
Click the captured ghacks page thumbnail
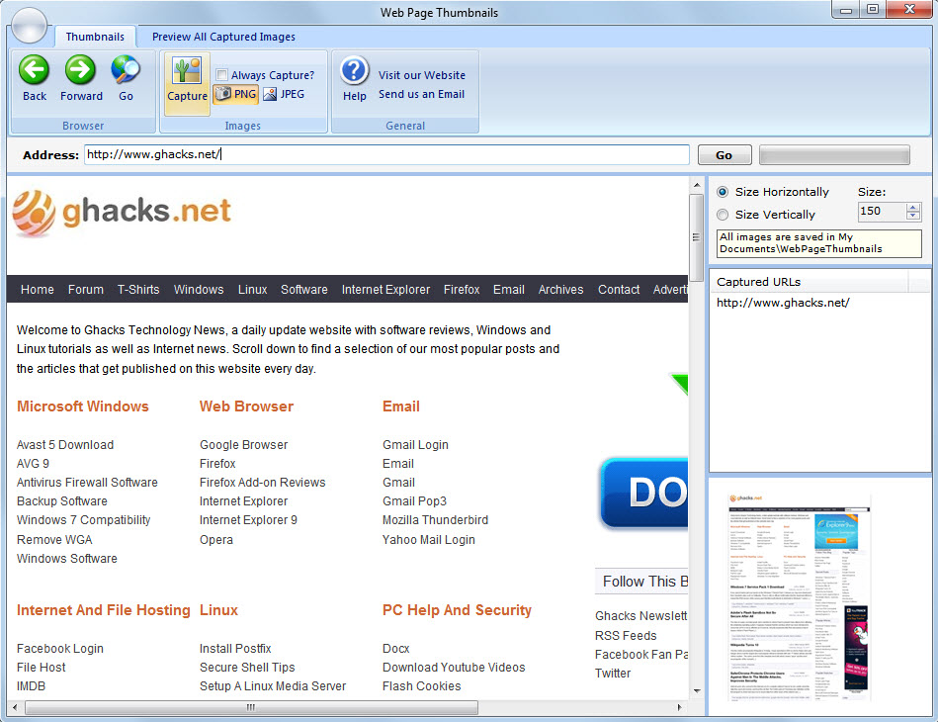(800, 596)
